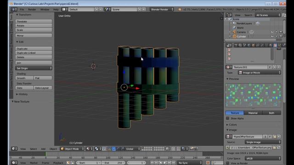Open the Properties editor type icon
Screen dimensions: 294x165
coord(229,45)
